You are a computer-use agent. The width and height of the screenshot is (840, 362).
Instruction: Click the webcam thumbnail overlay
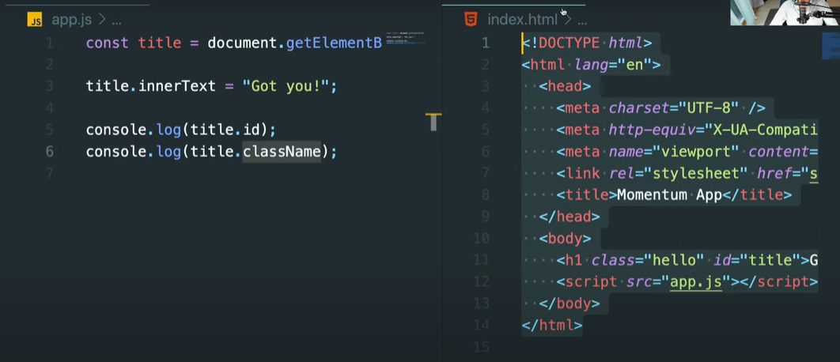(785, 13)
